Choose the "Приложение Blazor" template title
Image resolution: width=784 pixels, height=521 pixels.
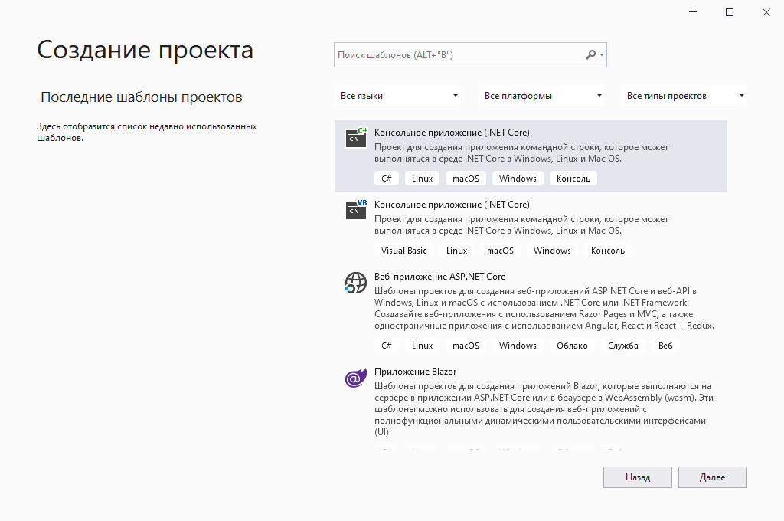[x=415, y=372]
